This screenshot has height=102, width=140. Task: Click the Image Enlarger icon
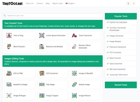(9, 96)
